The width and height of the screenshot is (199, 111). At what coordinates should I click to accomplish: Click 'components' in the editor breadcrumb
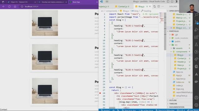point(111,11)
